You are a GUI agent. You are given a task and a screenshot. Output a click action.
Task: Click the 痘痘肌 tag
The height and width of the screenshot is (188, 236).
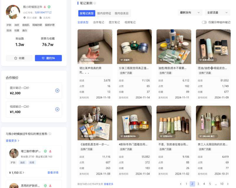click(x=26, y=25)
